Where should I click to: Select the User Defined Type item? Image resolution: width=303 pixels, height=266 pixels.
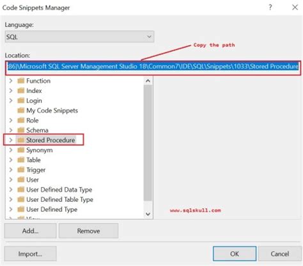52,210
